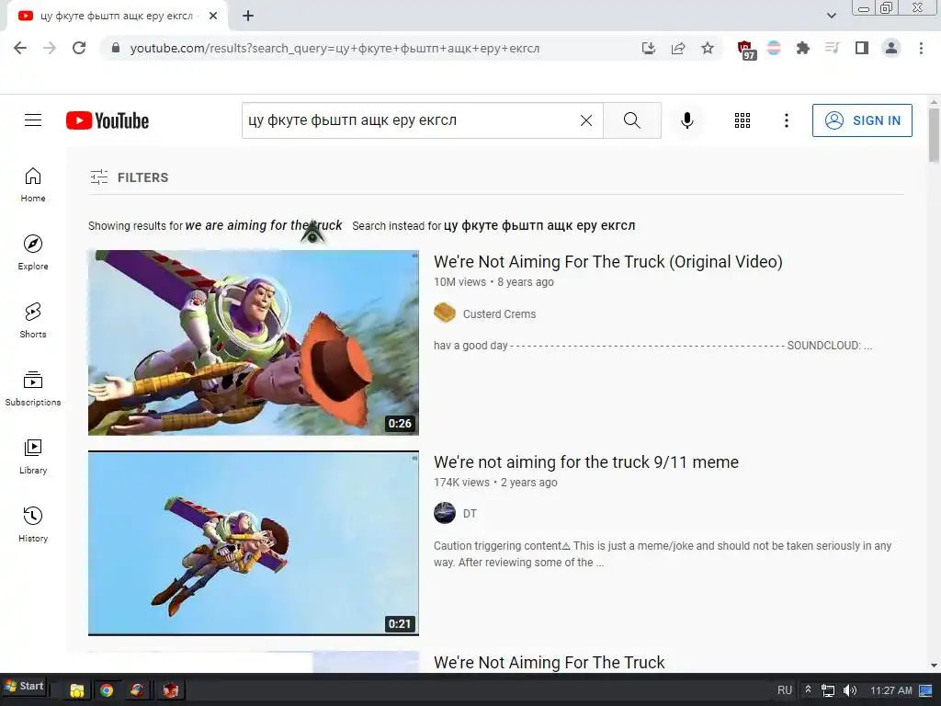Open 'We're Not Aiming For The Truck (Original Video)' title
941x706 pixels.
click(x=608, y=262)
